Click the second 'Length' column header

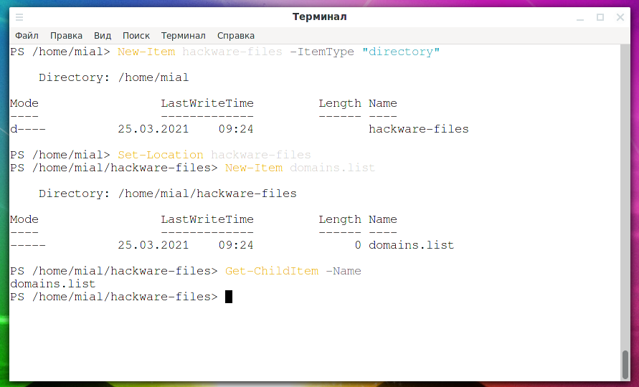click(340, 219)
